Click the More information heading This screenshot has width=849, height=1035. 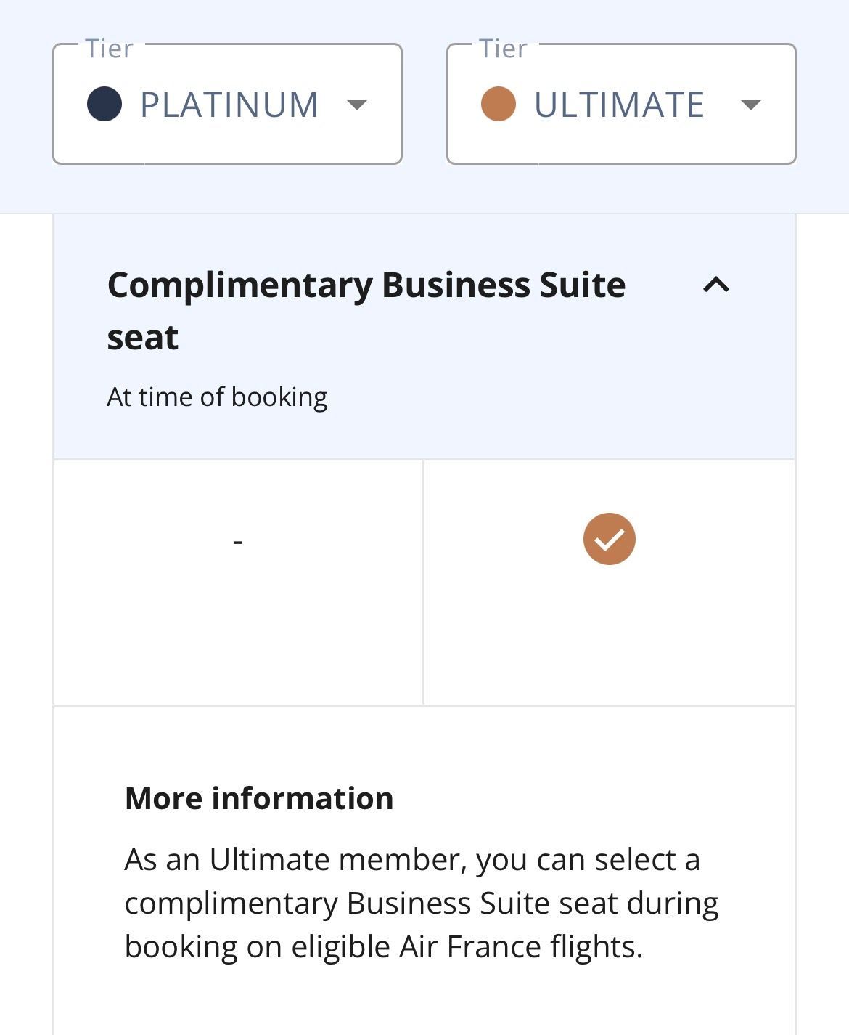tap(259, 798)
